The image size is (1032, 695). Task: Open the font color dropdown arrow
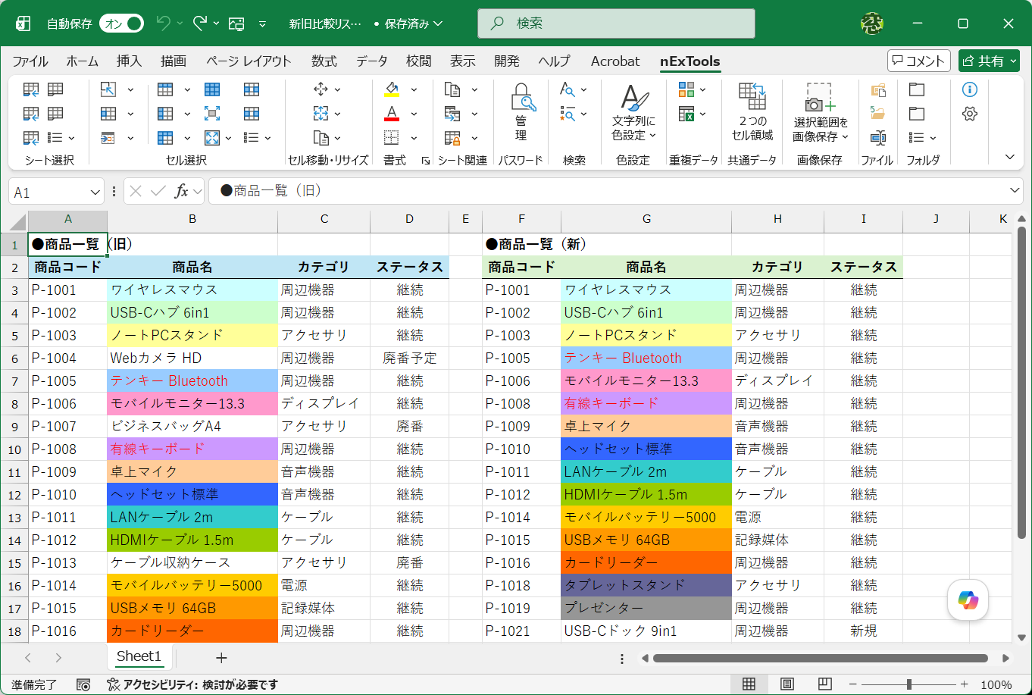pyautogui.click(x=414, y=114)
